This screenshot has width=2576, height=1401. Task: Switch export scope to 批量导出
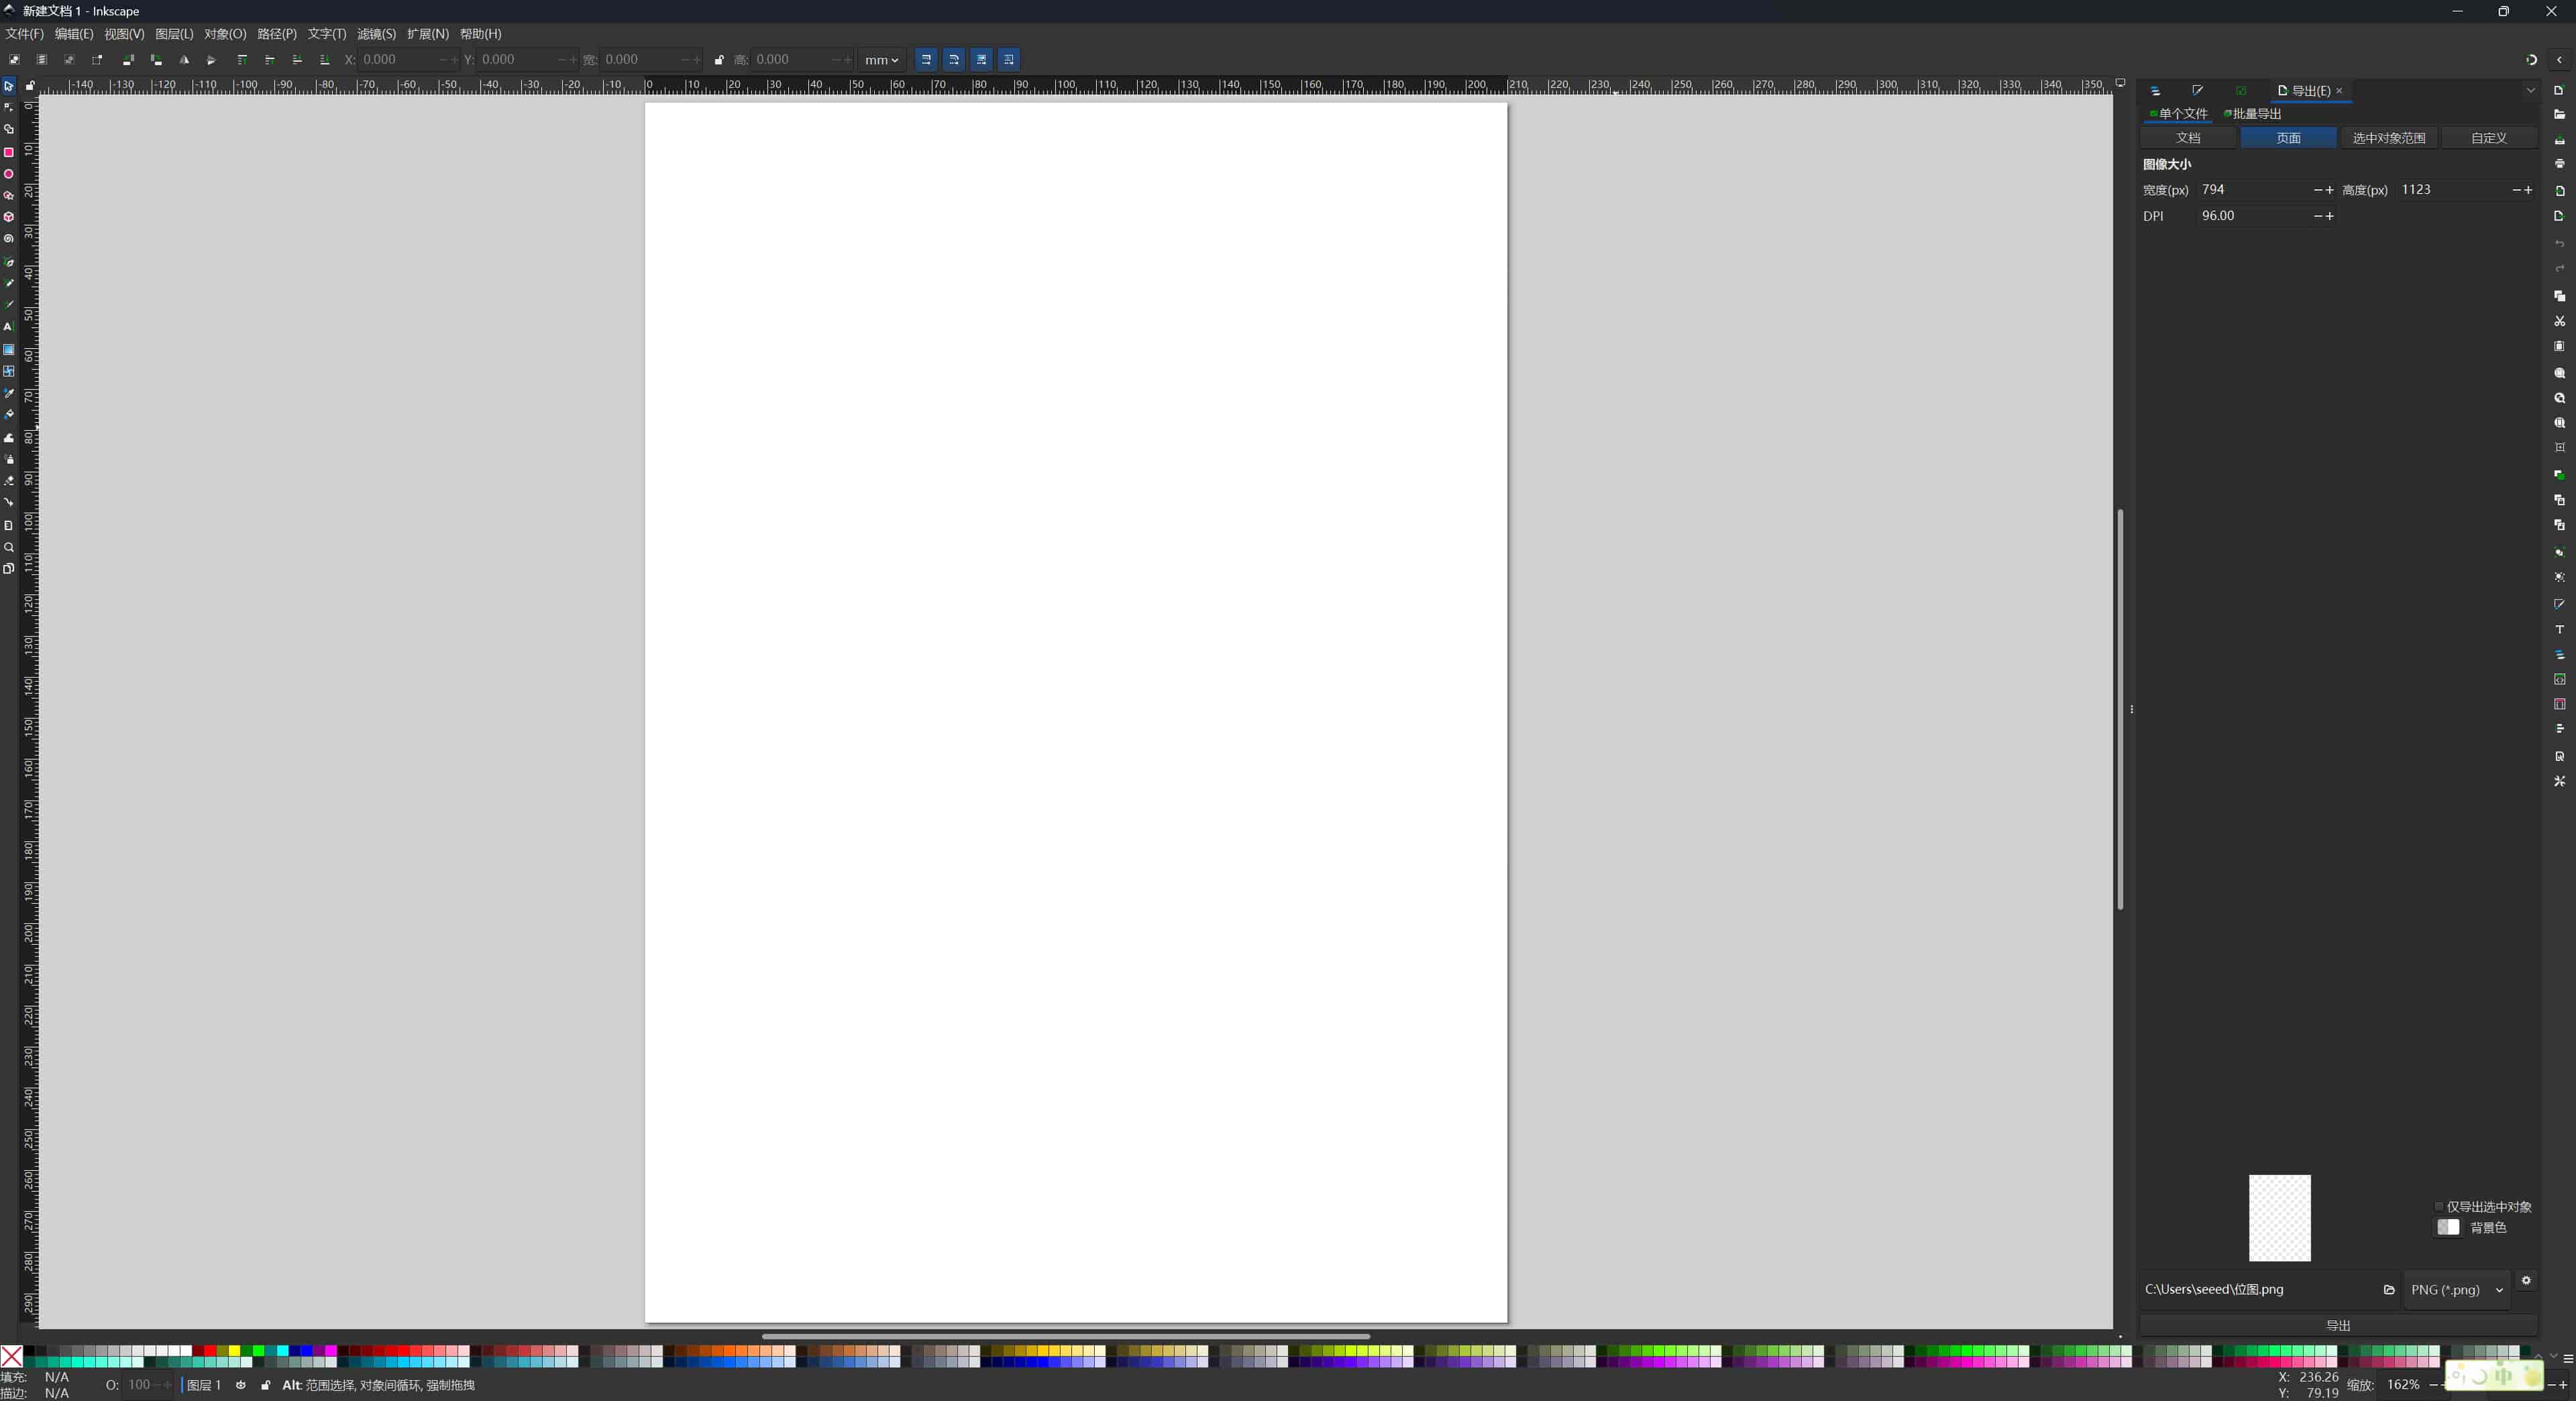click(x=2253, y=113)
